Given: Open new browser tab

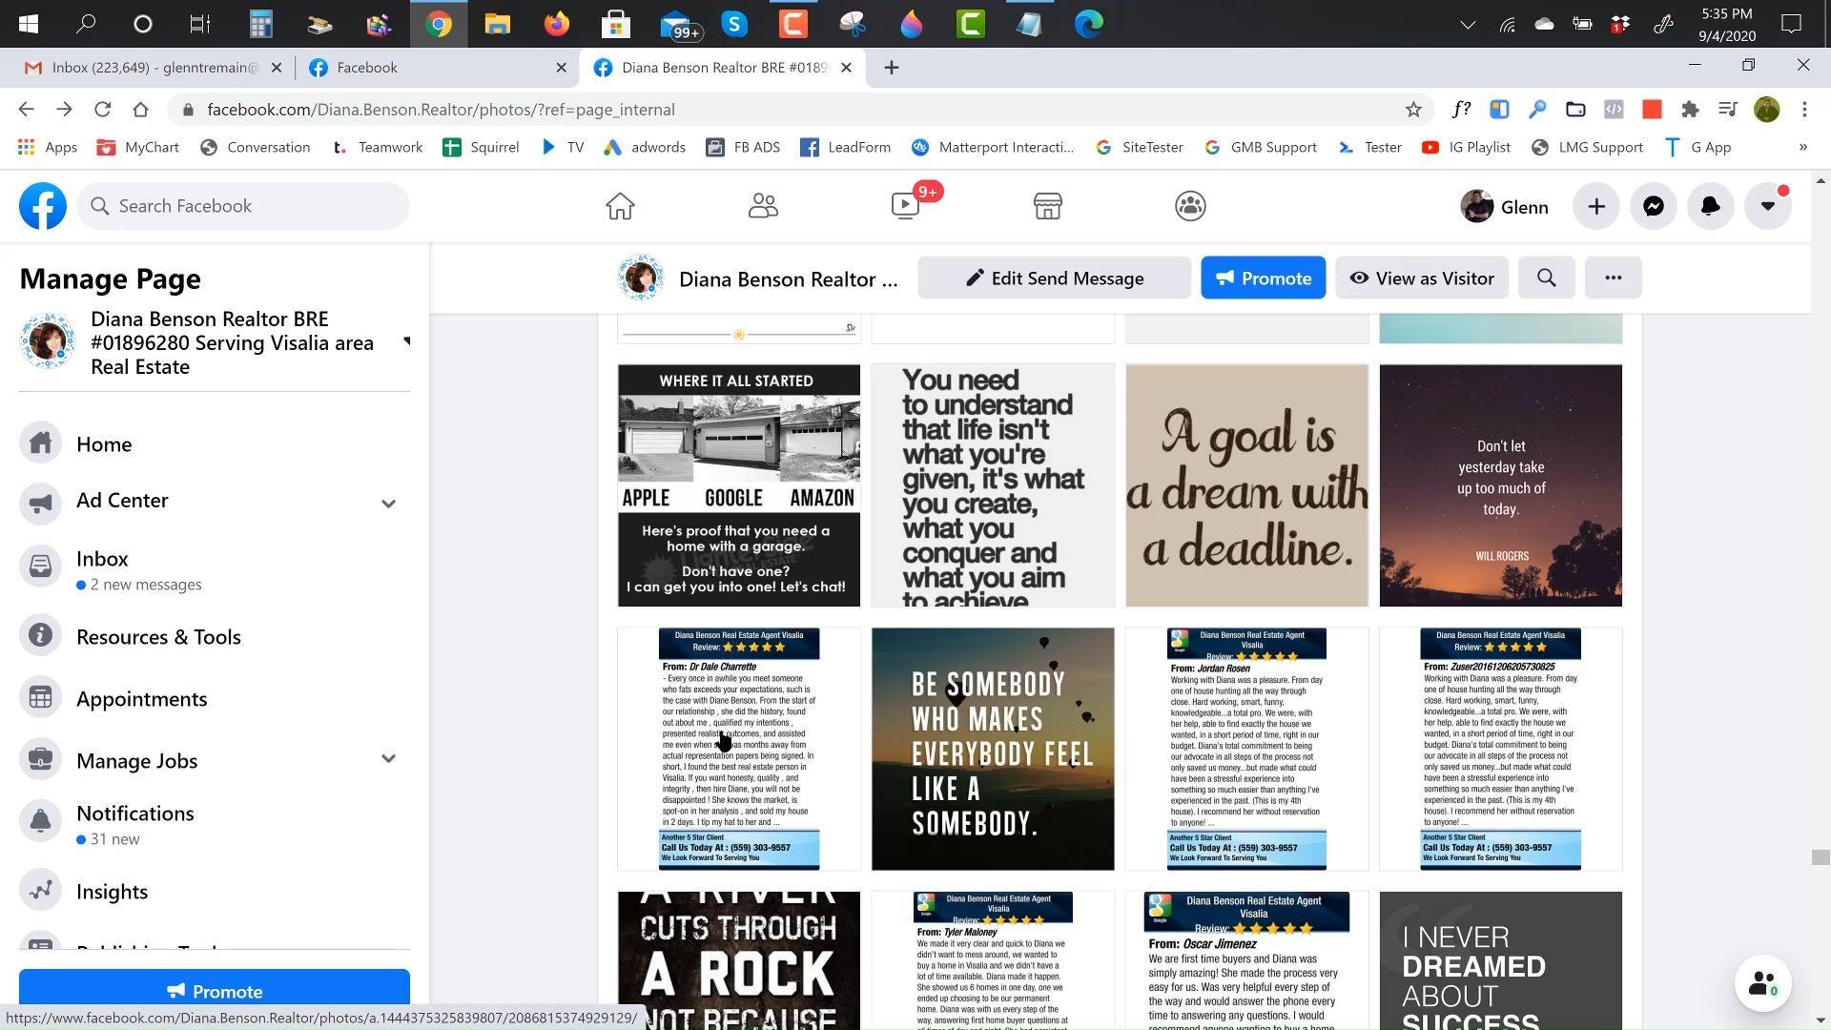Looking at the screenshot, I should click(x=891, y=68).
